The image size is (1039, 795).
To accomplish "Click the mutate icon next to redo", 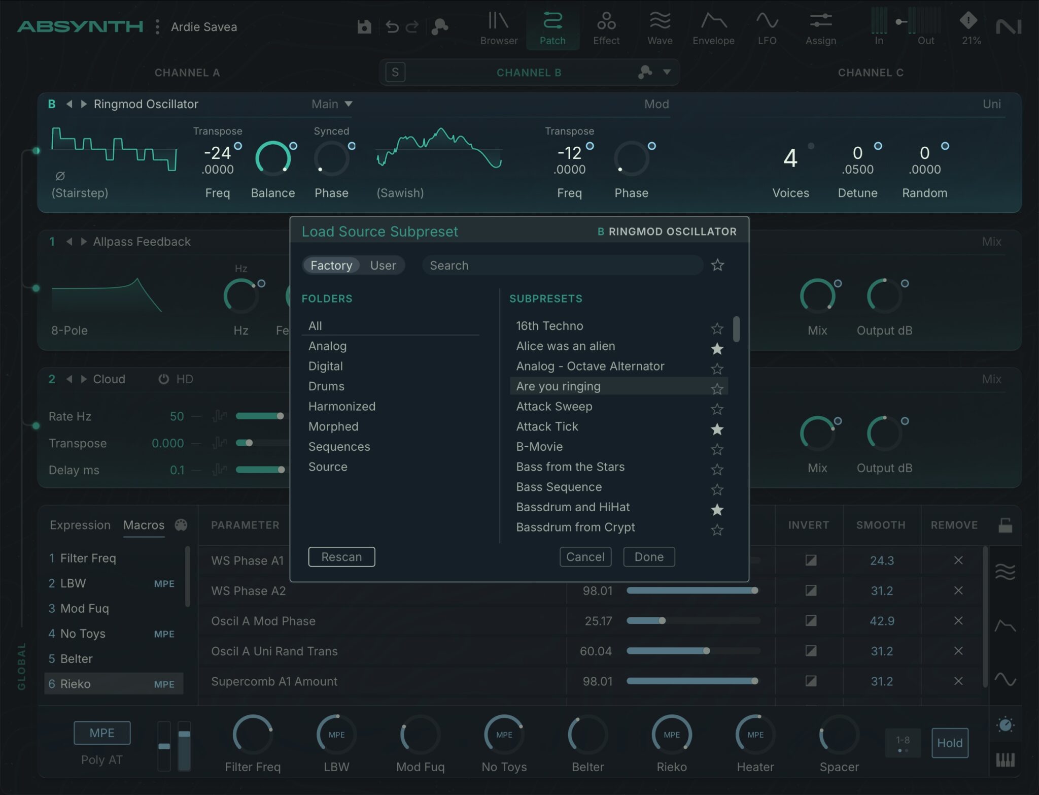I will (x=439, y=26).
